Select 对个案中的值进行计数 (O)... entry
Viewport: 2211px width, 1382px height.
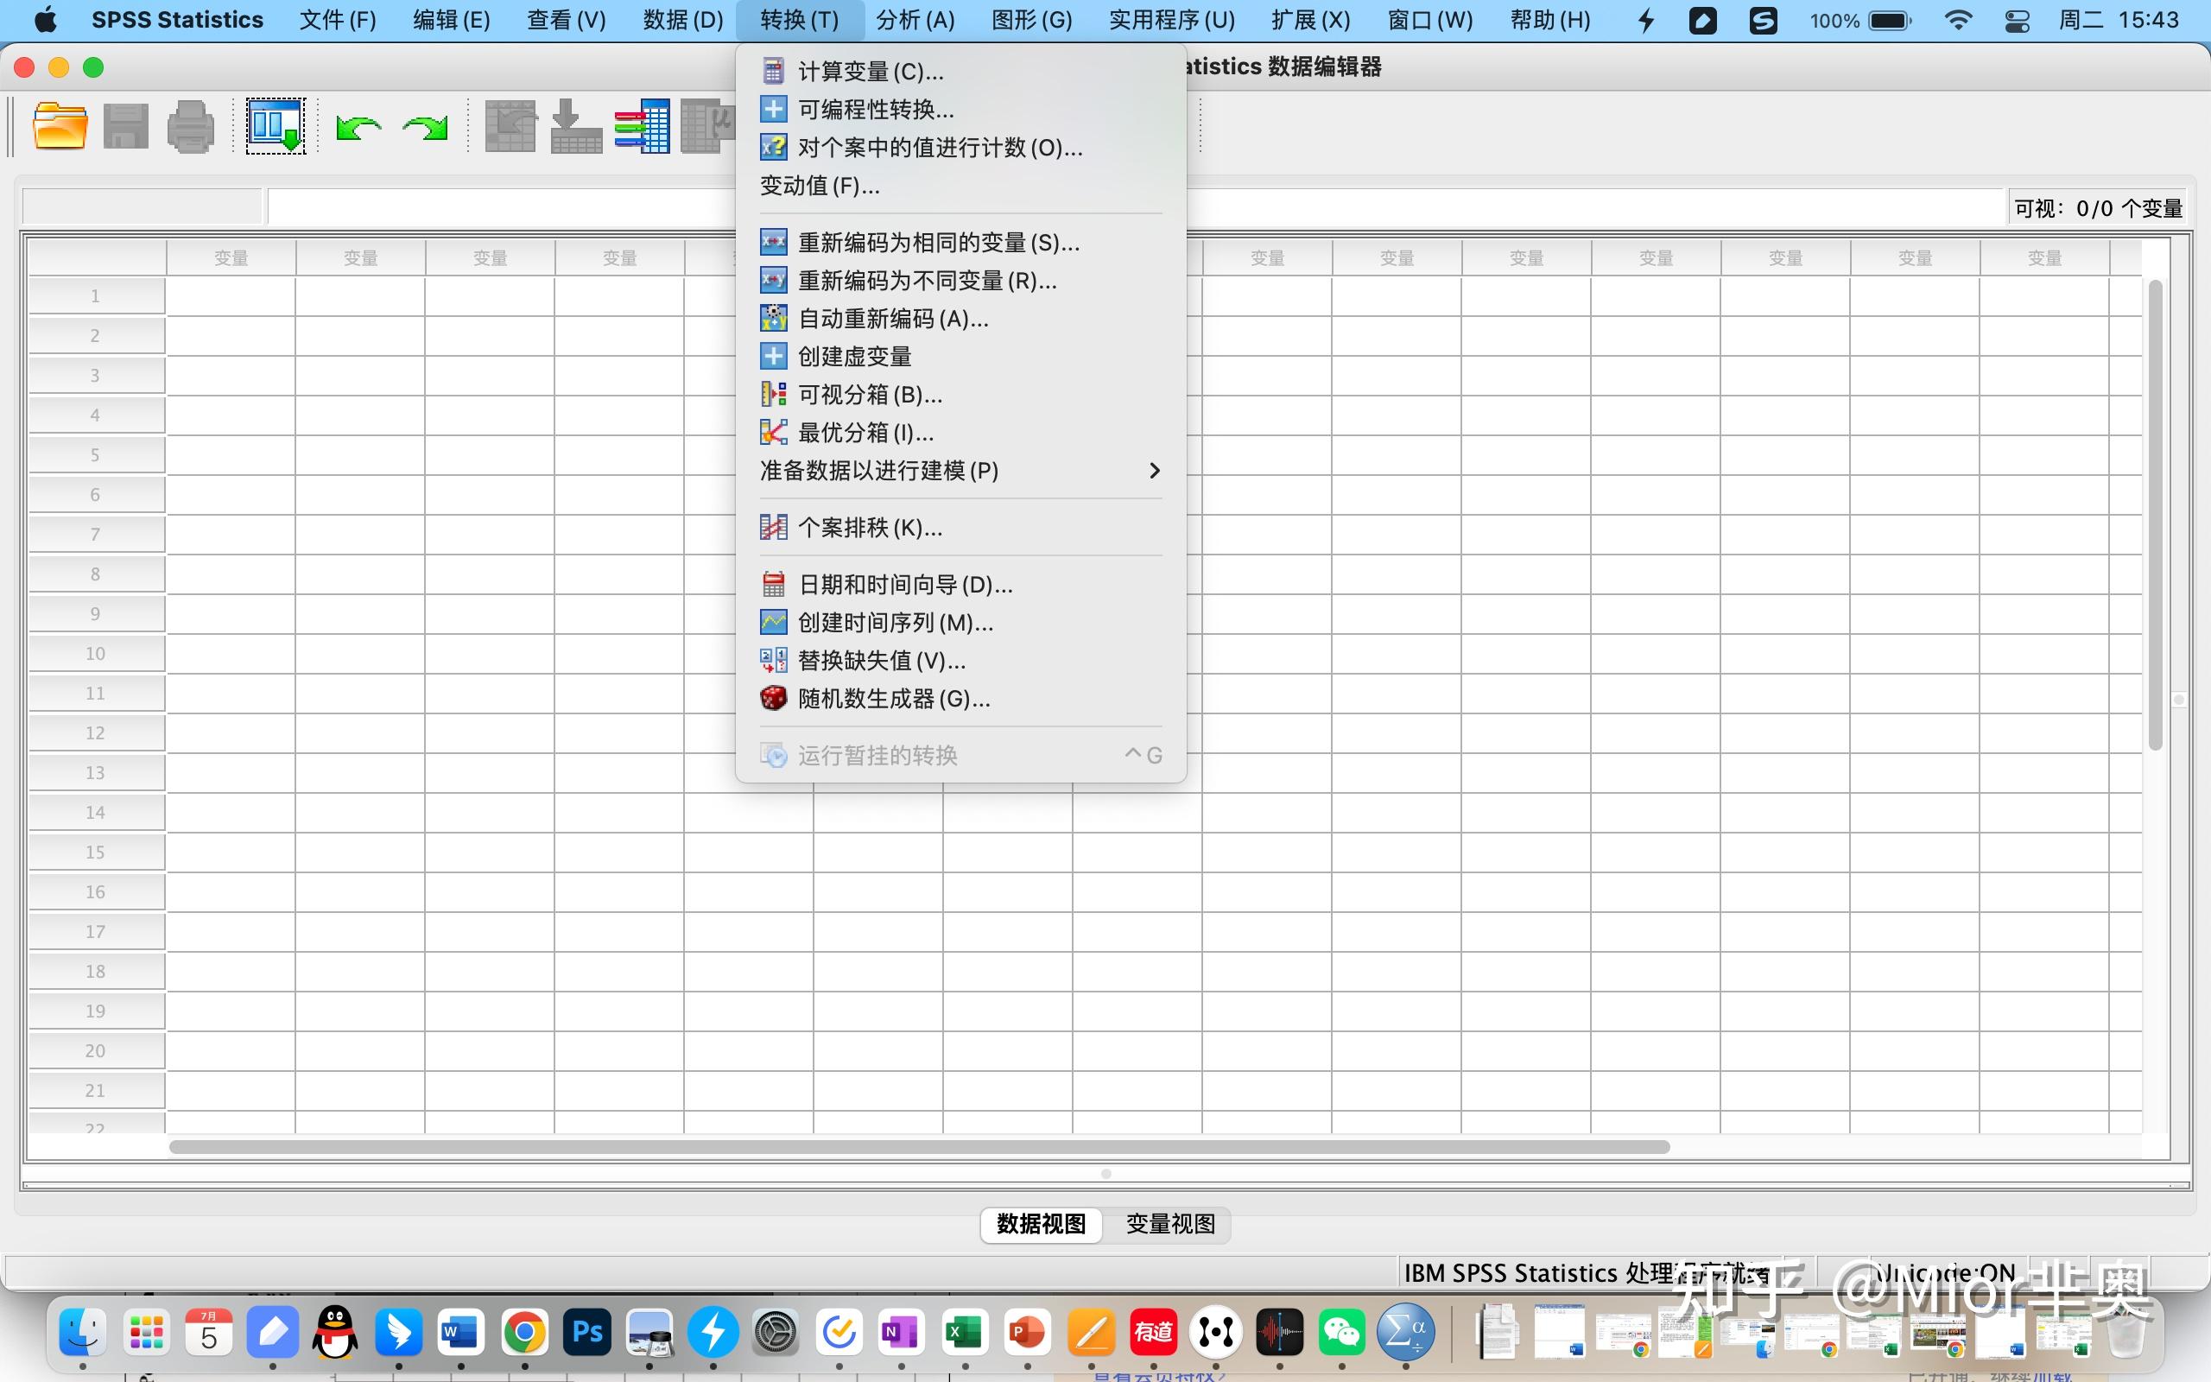[960, 147]
